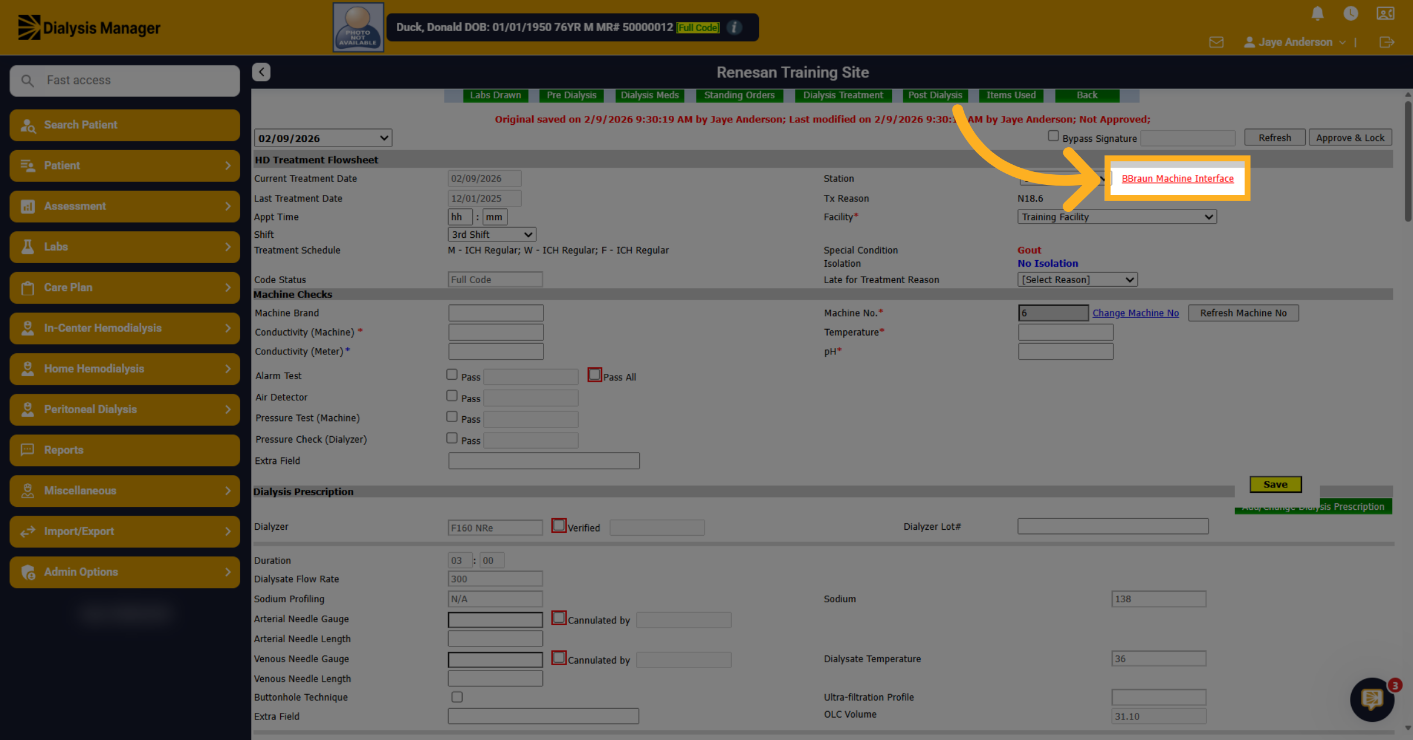Screen dimensions: 1413x740
Task: Open the mail envelope icon
Action: [1216, 42]
